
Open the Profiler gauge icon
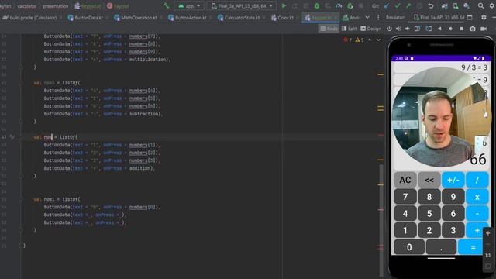[339, 5]
